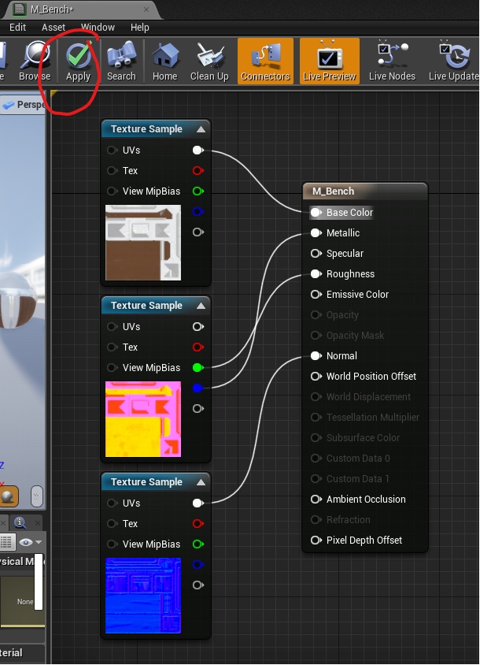The image size is (480, 665).
Task: Click the brown base color texture thumbnail
Action: 143,243
